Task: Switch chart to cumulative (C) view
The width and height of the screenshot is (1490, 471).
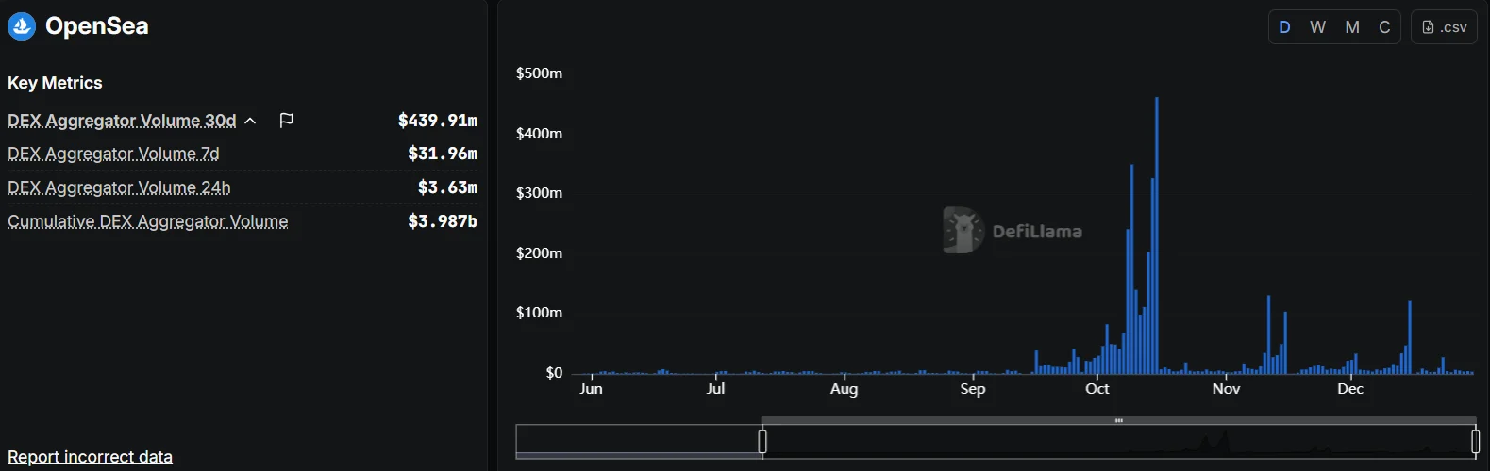Action: (x=1384, y=27)
